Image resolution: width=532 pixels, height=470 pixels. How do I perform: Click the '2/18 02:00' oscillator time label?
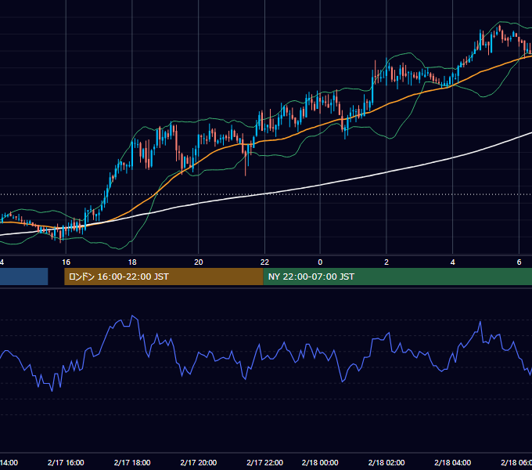386,462
